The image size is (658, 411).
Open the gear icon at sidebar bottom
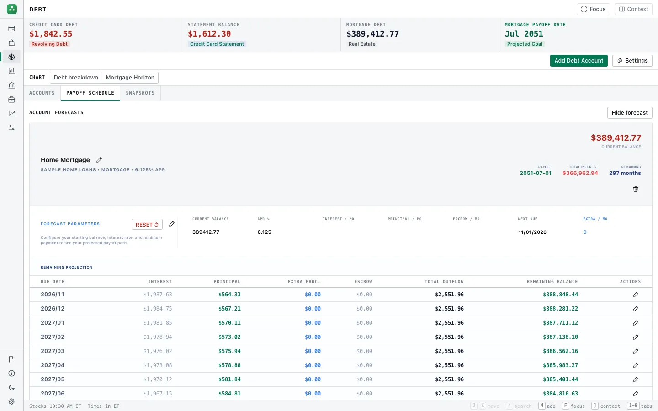coord(12,402)
